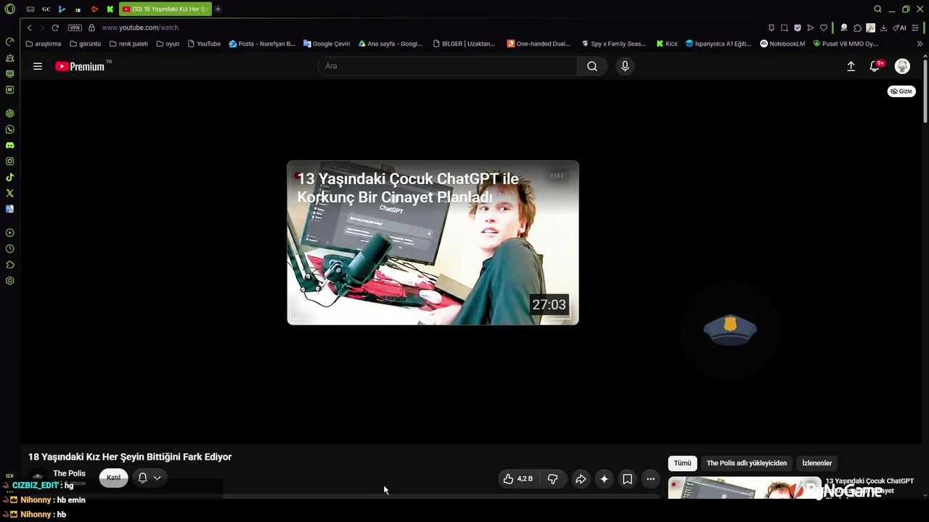Viewport: 929px width, 522px height.
Task: Toggle the VPN badge in address bar
Action: pos(75,28)
